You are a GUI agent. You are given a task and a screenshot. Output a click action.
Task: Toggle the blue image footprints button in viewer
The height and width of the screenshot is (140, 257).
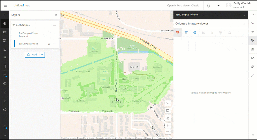point(186,32)
